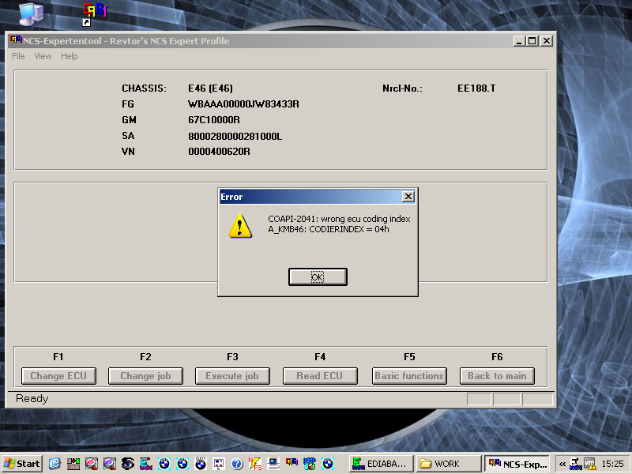Launch NCS Expert icon in quick launch

292,464
